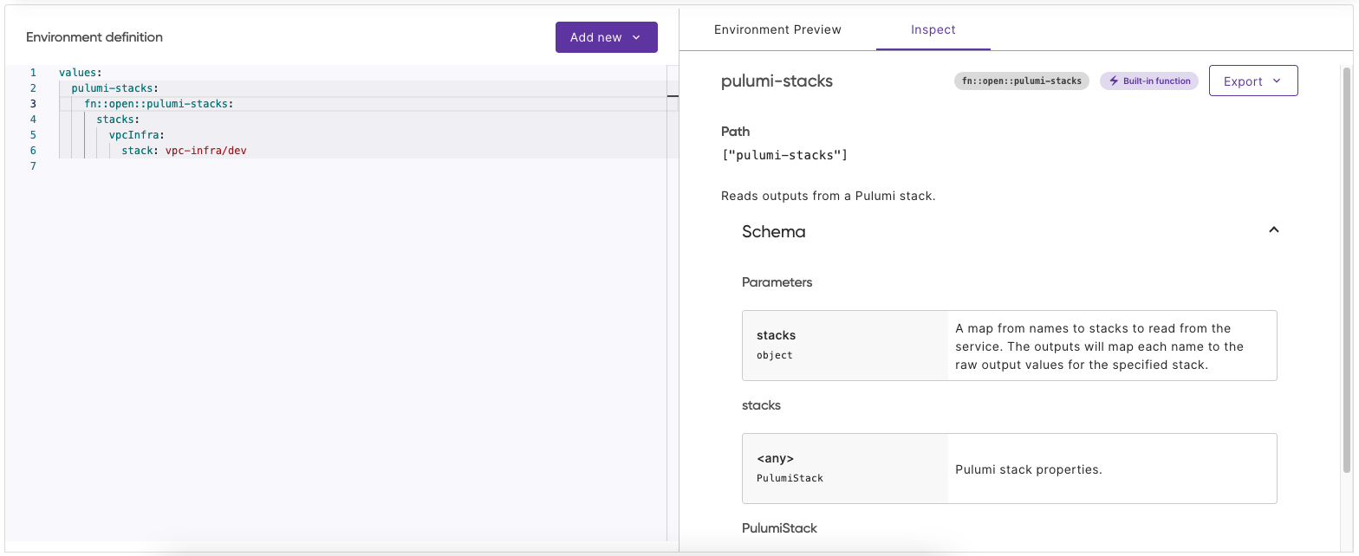Screen dimensions: 1359x556
Task: Click the 'PulumiStack' section subheading at bottom
Action: 779,528
